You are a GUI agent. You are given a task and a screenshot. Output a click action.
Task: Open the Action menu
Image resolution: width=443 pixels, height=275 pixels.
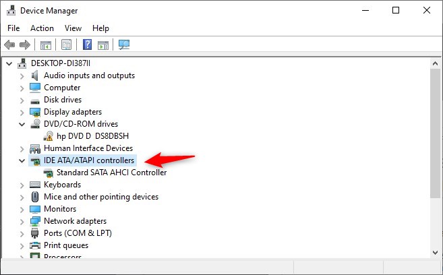pos(42,28)
